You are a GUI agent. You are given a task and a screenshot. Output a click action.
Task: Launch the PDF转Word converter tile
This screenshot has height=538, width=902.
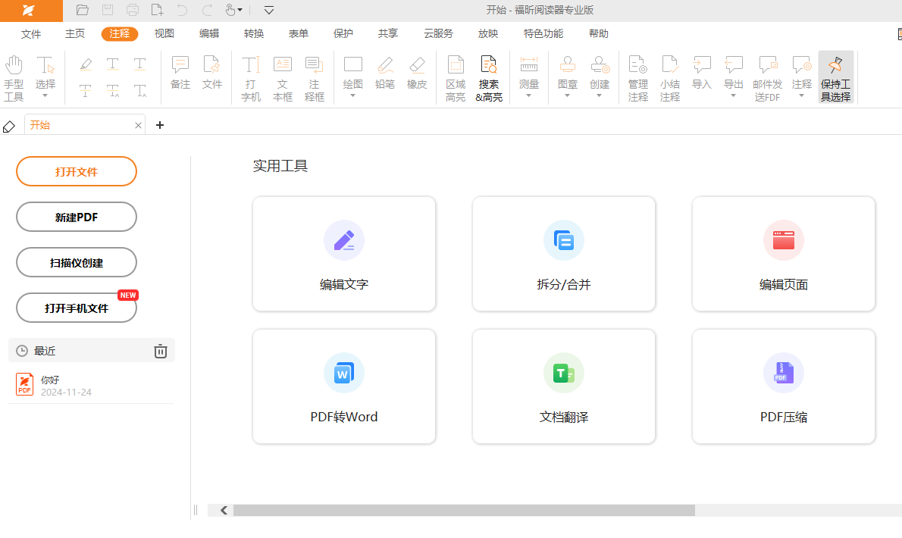[x=344, y=386]
